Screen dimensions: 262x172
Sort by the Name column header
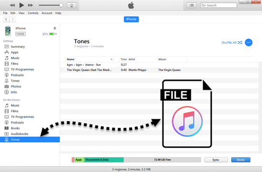[90, 59]
